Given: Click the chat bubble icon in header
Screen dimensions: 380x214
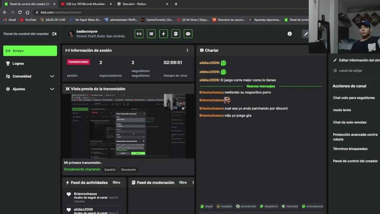Looking at the screenshot, I should (x=188, y=34).
